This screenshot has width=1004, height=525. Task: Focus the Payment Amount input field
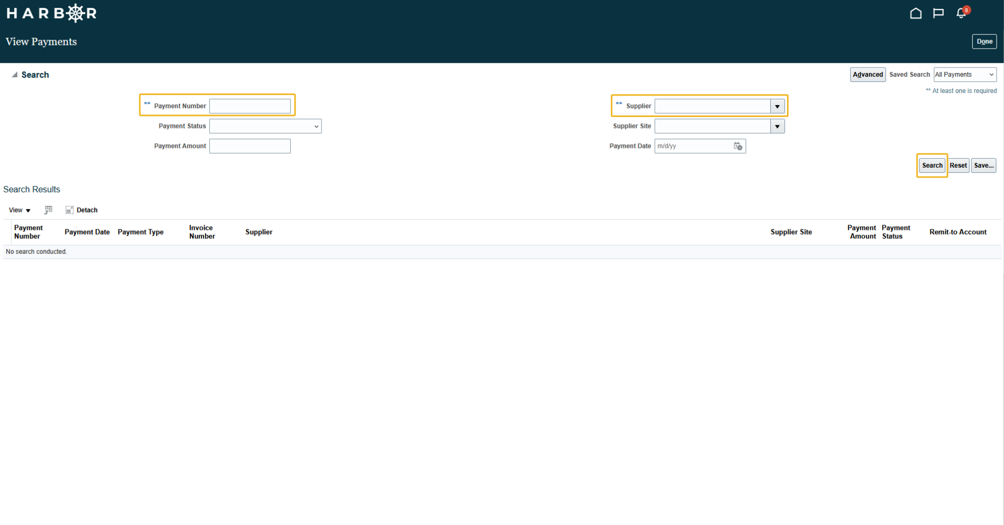(x=250, y=146)
